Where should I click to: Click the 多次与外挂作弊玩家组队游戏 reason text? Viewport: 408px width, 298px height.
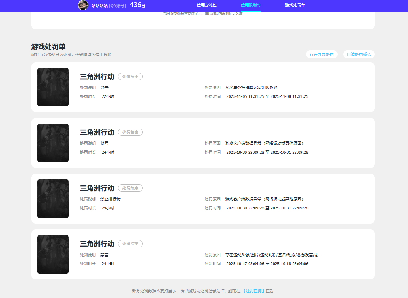click(251, 87)
